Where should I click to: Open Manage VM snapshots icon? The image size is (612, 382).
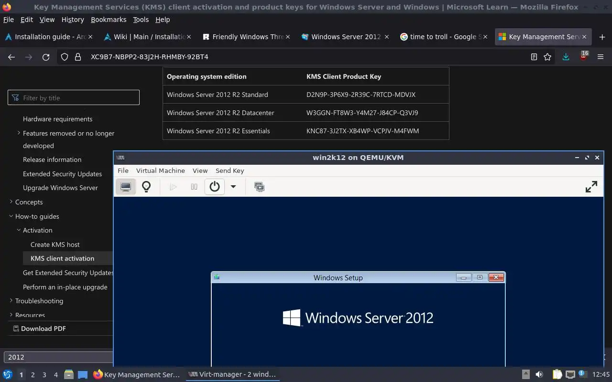click(x=259, y=187)
